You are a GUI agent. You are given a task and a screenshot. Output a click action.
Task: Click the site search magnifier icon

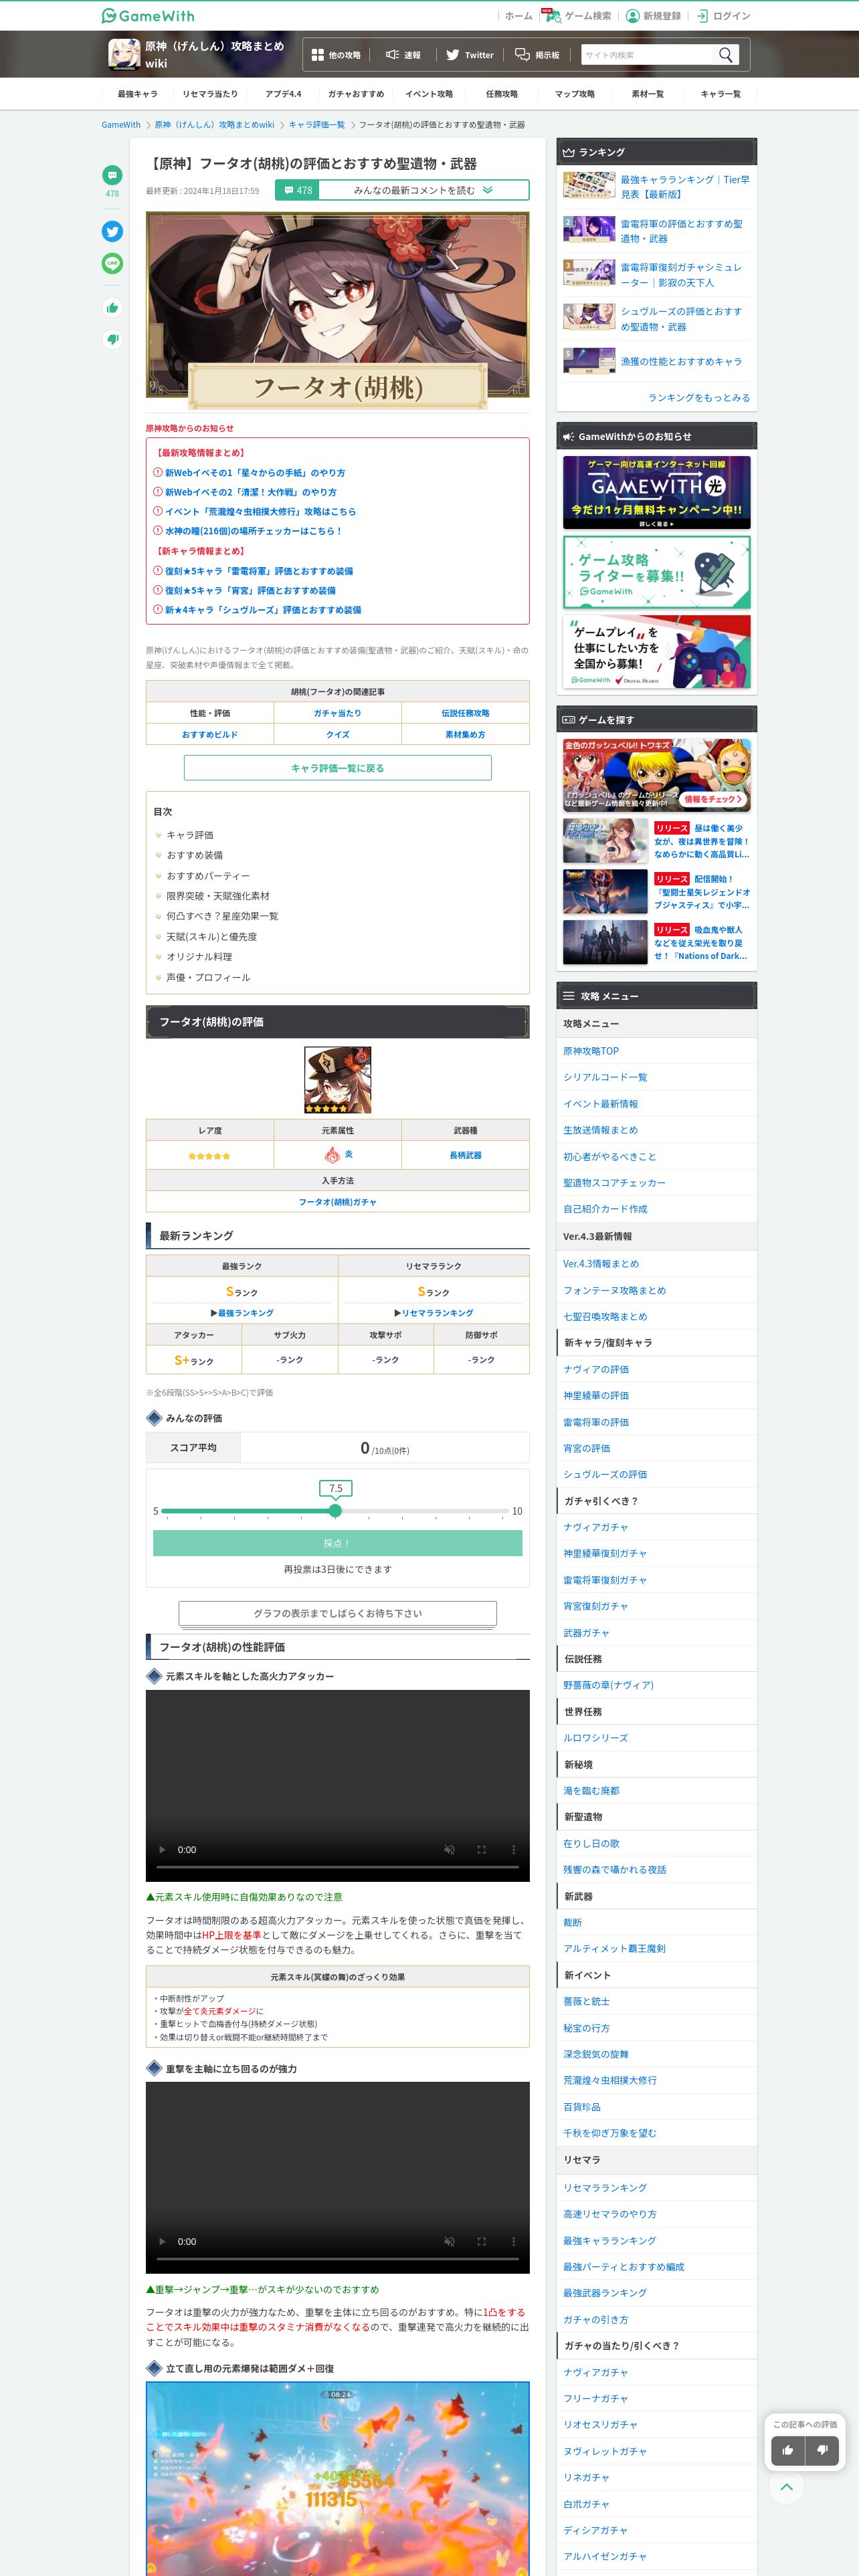[726, 55]
